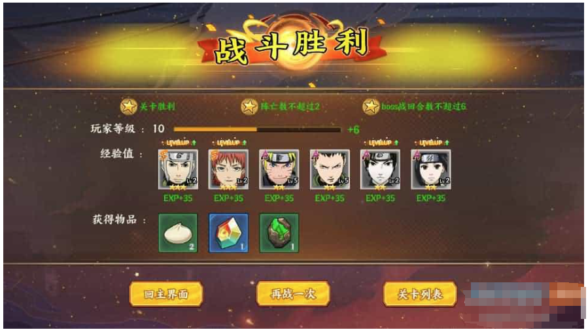
Task: Click the player level experience bar
Action: (257, 129)
